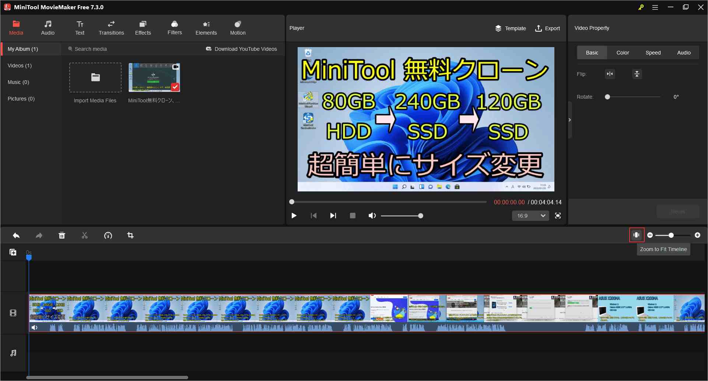Image resolution: width=708 pixels, height=381 pixels.
Task: Zoom in the timeline
Action: click(x=697, y=235)
